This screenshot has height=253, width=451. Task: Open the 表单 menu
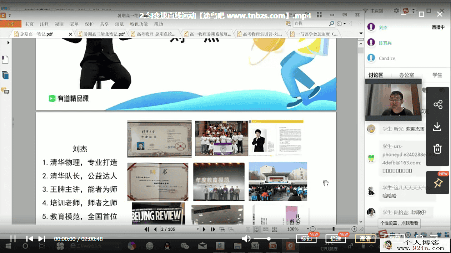point(74,24)
